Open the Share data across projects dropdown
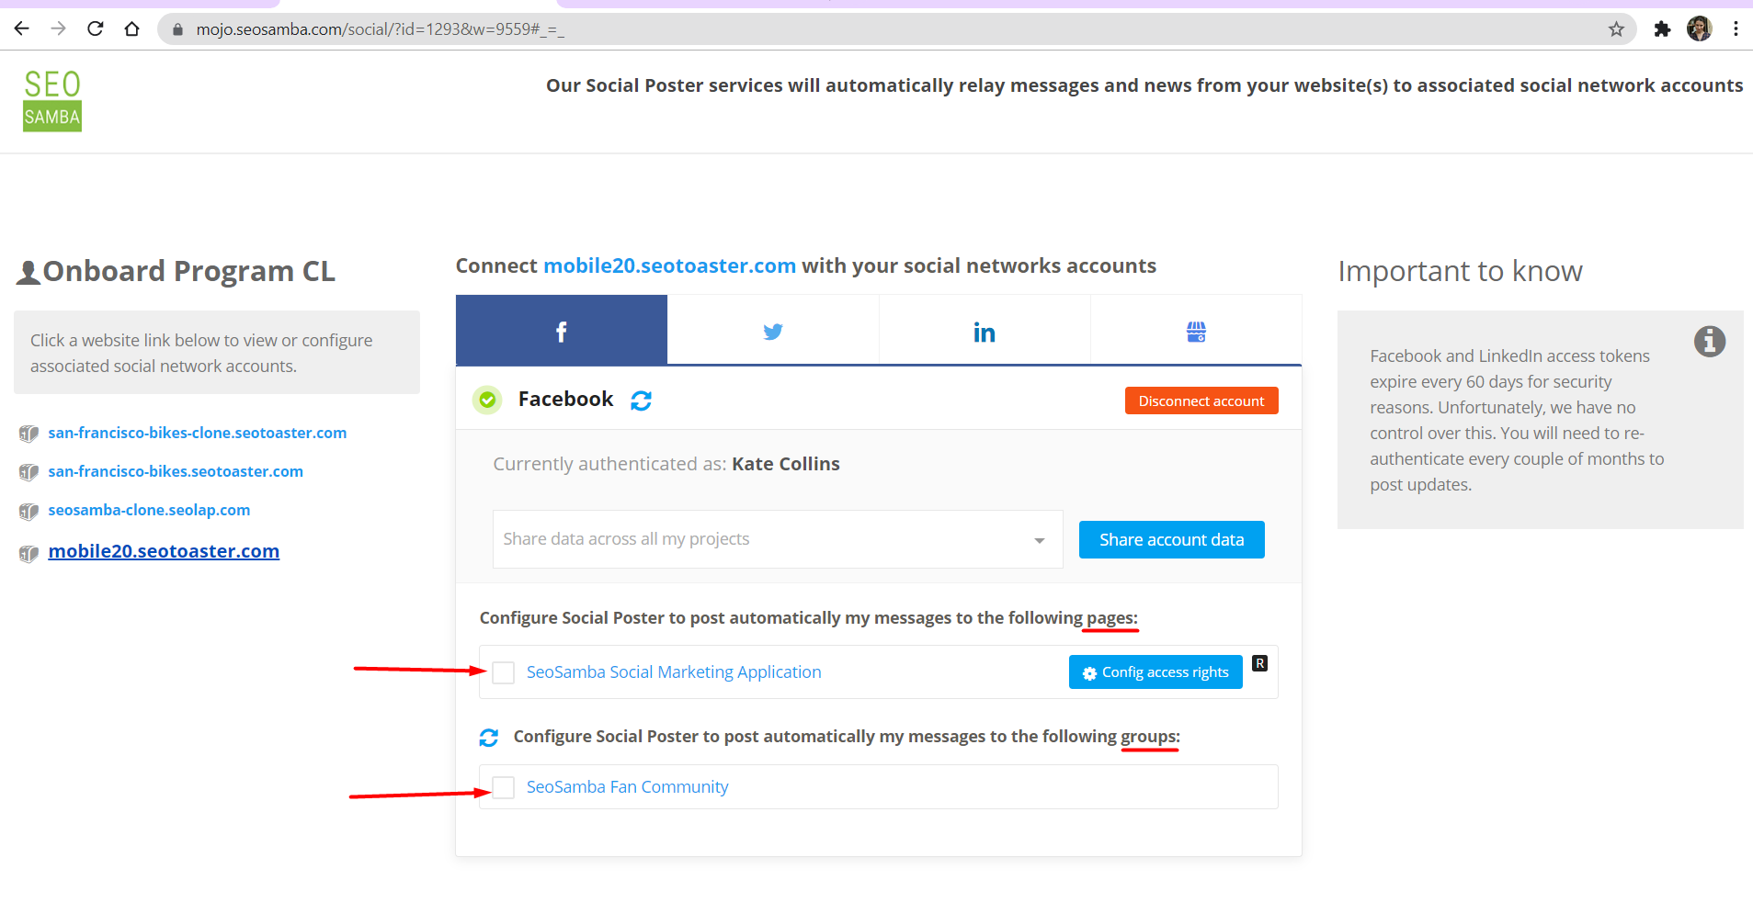The image size is (1753, 914). click(778, 539)
